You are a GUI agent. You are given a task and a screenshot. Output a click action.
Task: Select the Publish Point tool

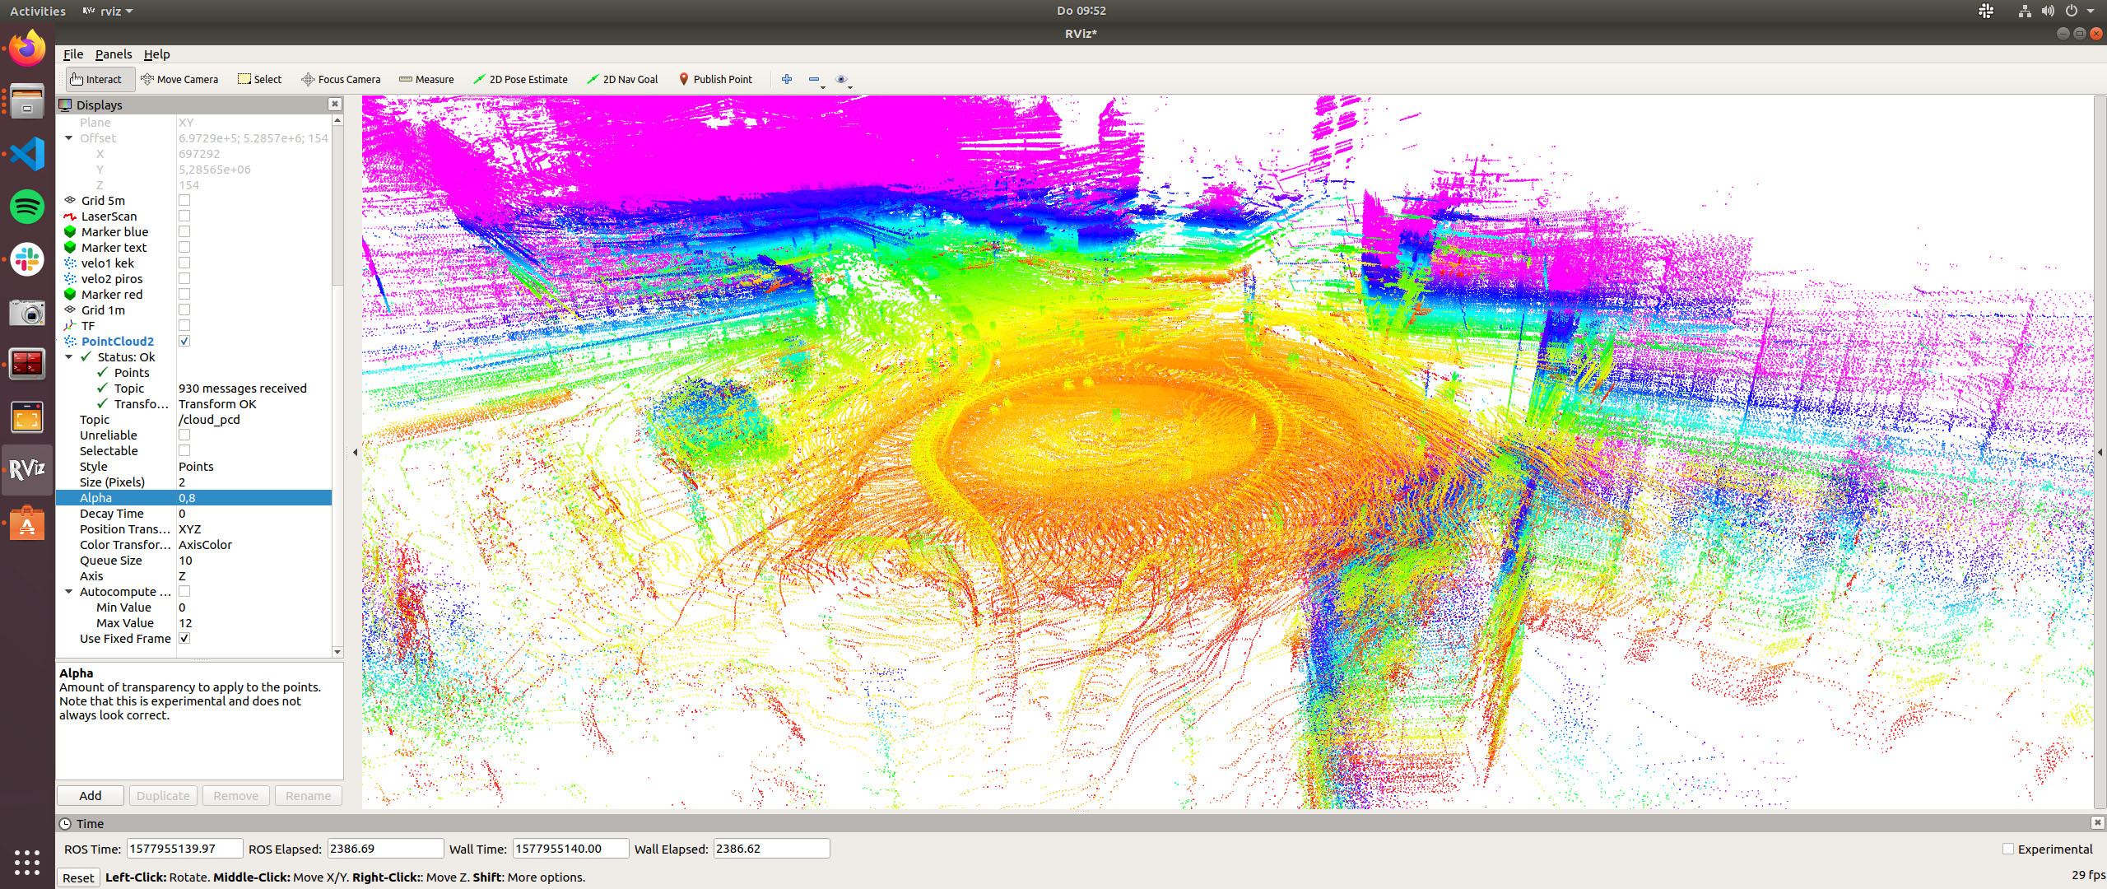click(x=714, y=79)
